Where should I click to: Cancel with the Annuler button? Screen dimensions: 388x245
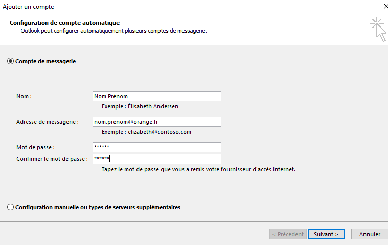tap(370, 234)
